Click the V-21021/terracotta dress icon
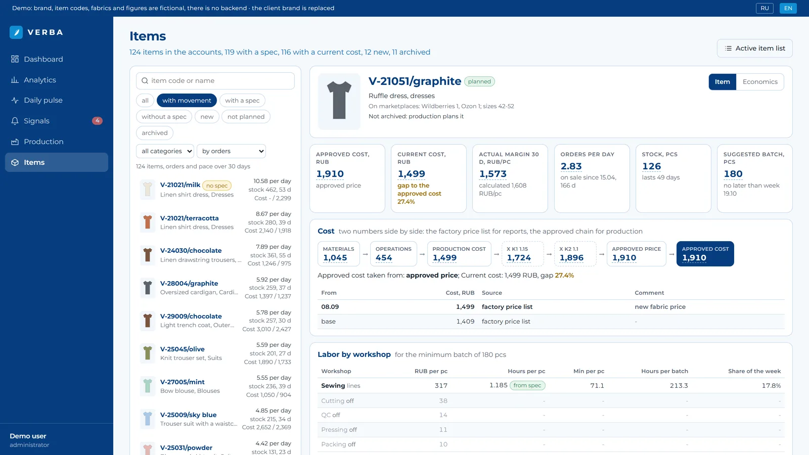Viewport: 809px width, 455px height. tap(147, 222)
